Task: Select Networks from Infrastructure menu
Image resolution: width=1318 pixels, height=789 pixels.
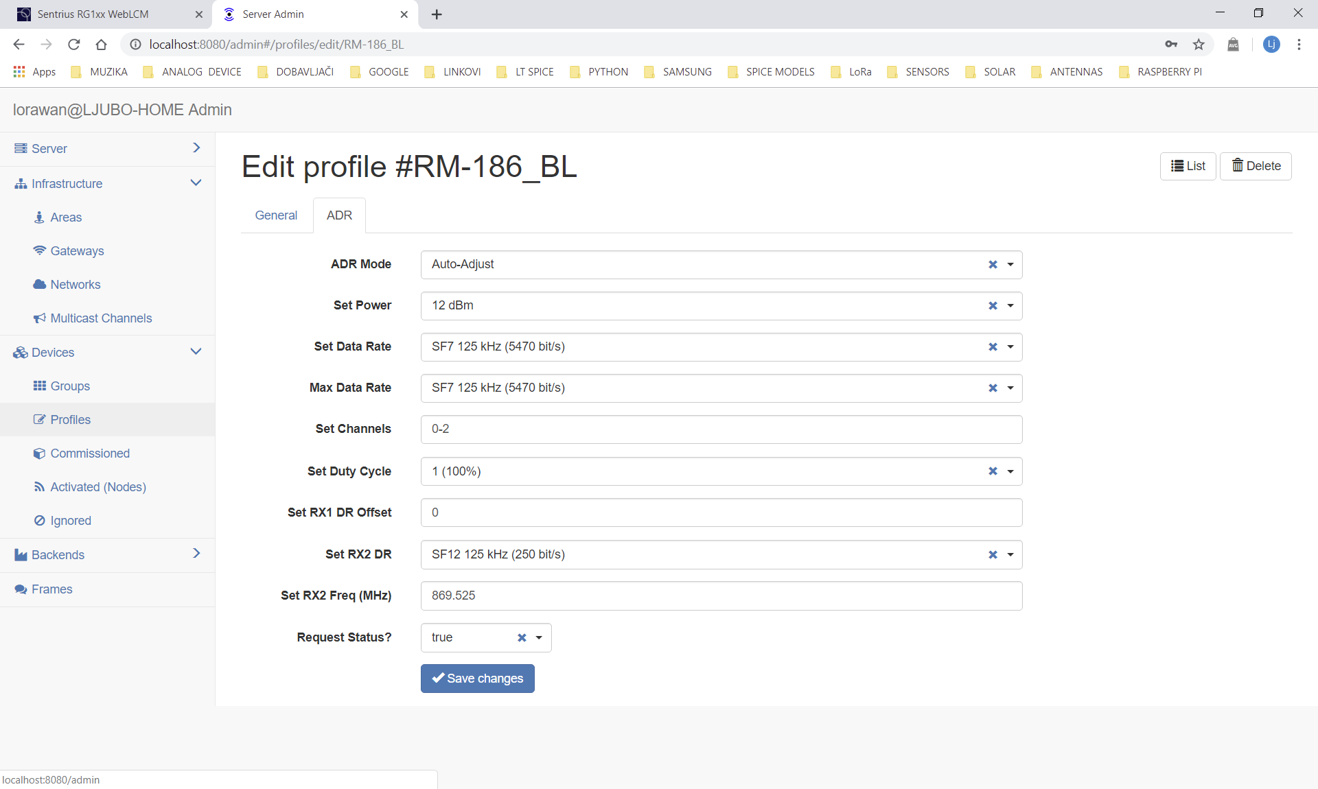Action: [x=75, y=284]
